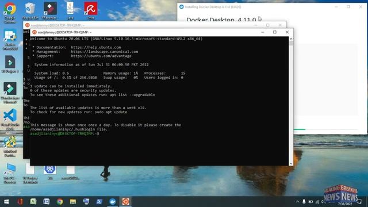Click the battery icon in system tray
Screen dimensions: 368x207
tap(310, 202)
